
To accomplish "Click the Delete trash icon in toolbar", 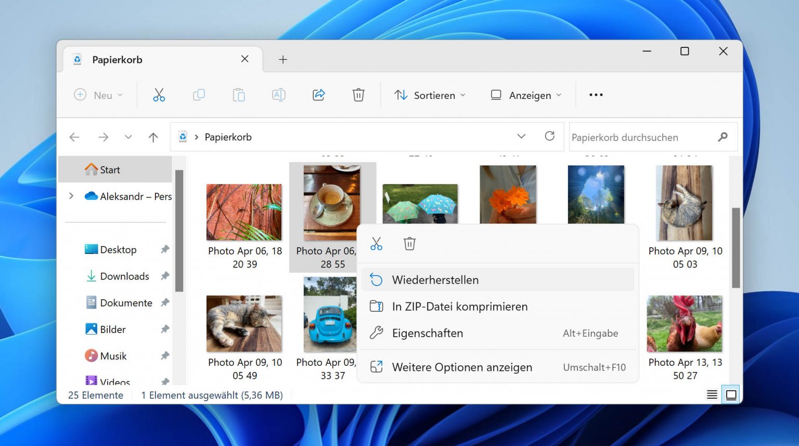I will pyautogui.click(x=358, y=95).
